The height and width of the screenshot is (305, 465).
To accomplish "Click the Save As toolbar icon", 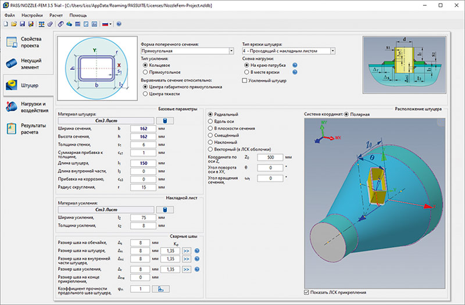I will click(31, 24).
